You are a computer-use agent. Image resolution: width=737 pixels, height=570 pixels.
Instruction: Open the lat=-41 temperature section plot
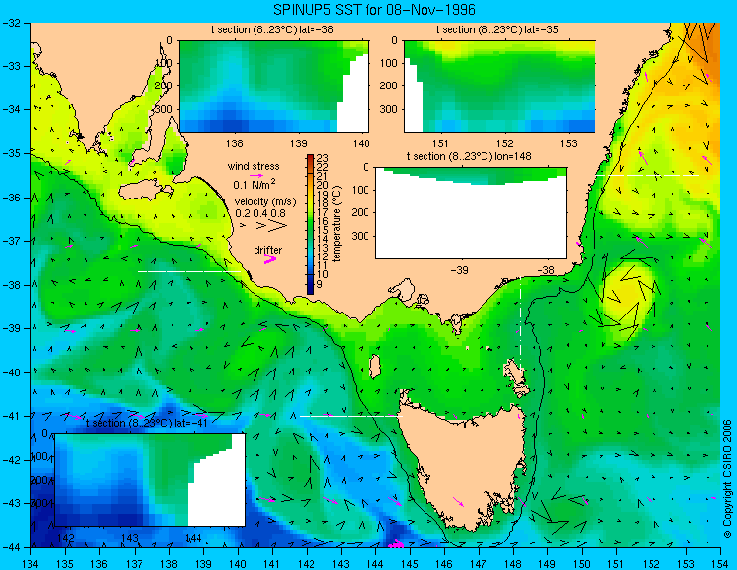[x=150, y=480]
